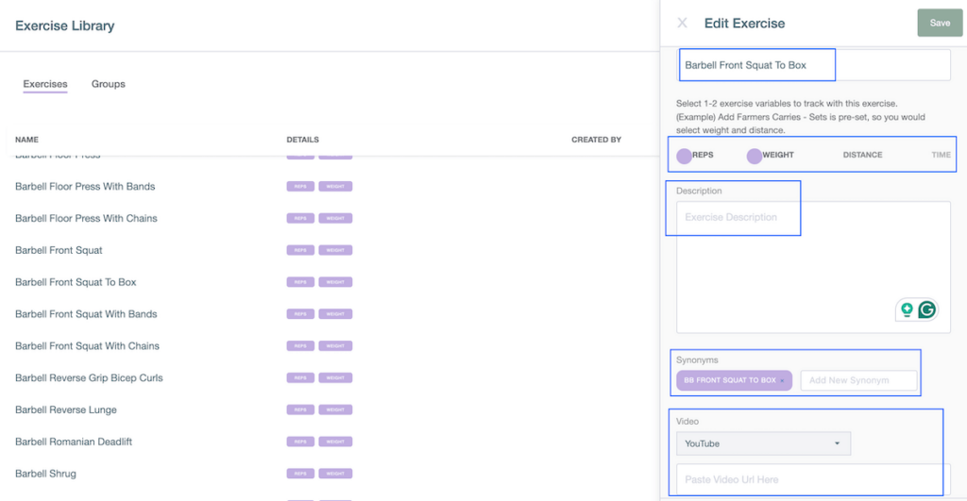This screenshot has width=967, height=501.
Task: Close the Edit Exercise panel
Action: click(x=682, y=24)
